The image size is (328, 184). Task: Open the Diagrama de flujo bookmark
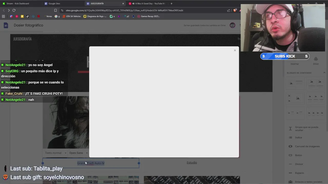(x=95, y=16)
